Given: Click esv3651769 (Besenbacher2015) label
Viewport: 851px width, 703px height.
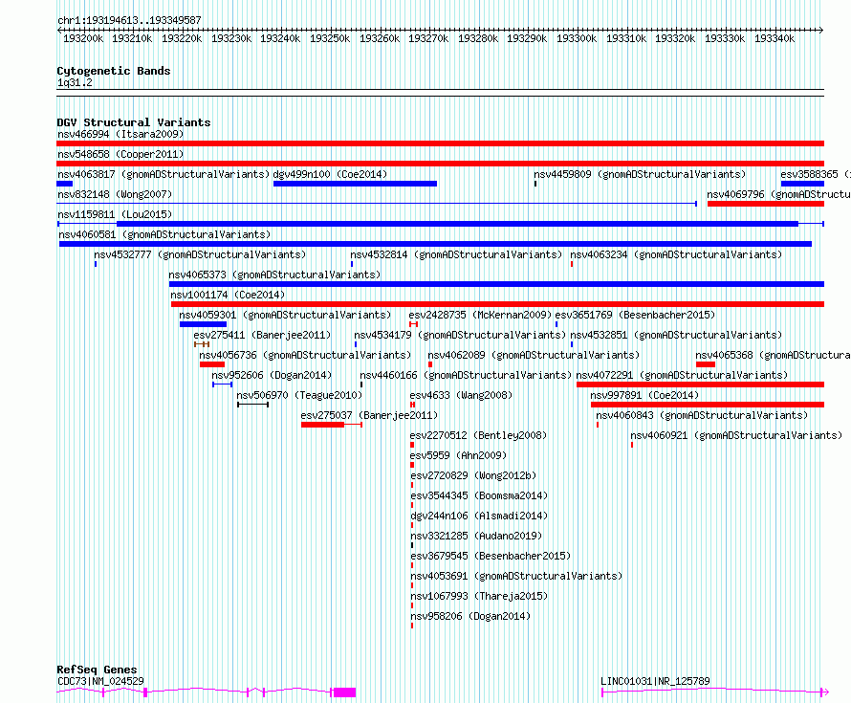Looking at the screenshot, I should pyautogui.click(x=635, y=315).
